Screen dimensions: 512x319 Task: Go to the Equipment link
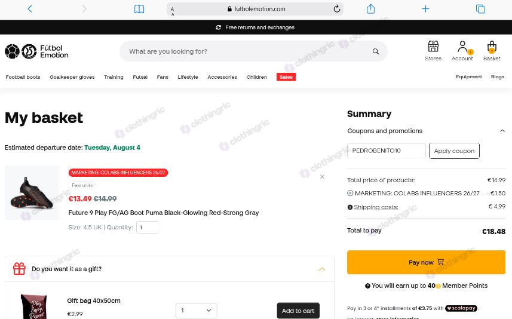(x=469, y=76)
